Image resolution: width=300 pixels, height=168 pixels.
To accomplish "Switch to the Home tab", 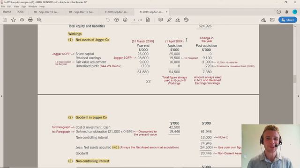I will tap(7, 12).
